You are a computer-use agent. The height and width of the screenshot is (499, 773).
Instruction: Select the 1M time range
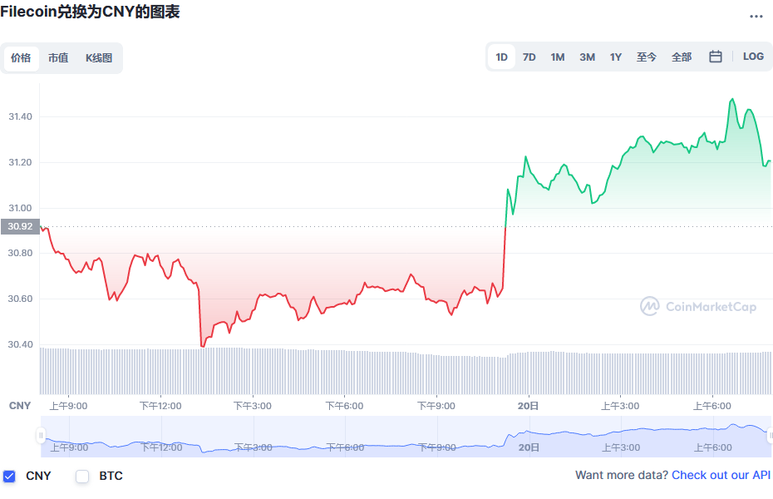[558, 57]
